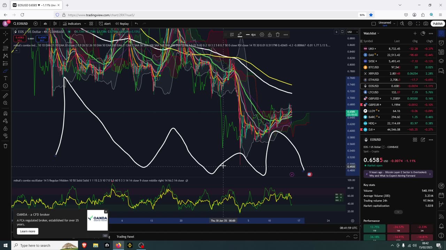Viewport: 446px width, 250px height.
Task: Click the EOSUSD symbol search box
Action: click(21, 24)
